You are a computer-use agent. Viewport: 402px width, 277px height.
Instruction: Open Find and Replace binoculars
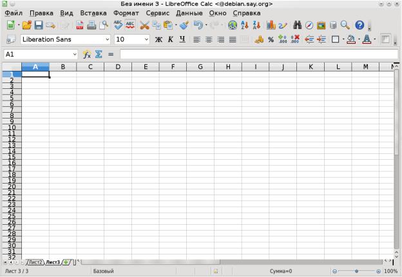click(x=297, y=25)
